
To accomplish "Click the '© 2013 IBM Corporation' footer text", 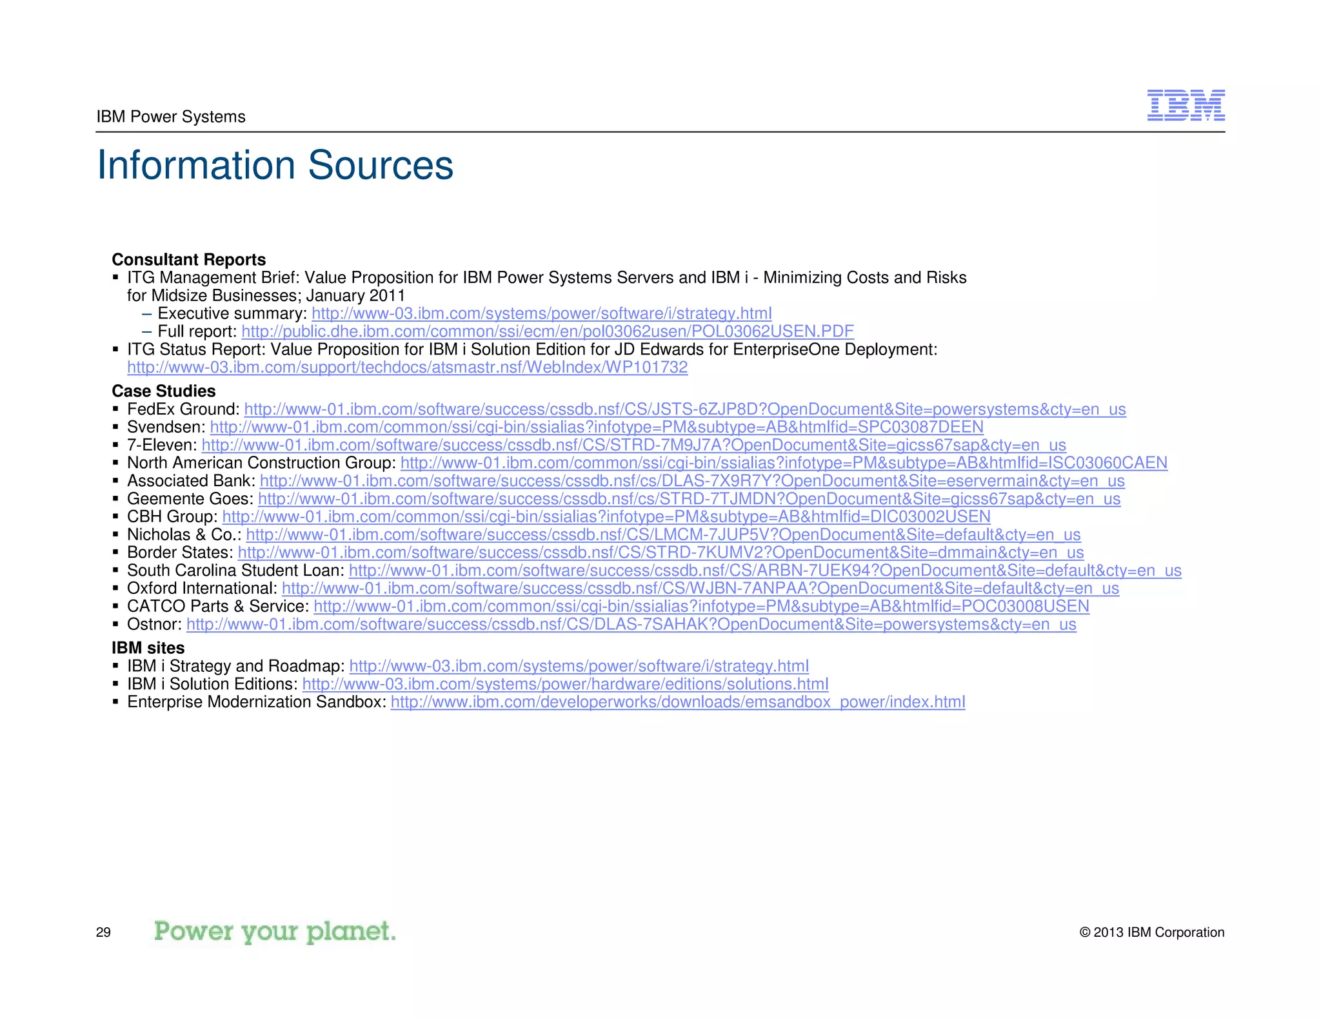I will pyautogui.click(x=1152, y=932).
